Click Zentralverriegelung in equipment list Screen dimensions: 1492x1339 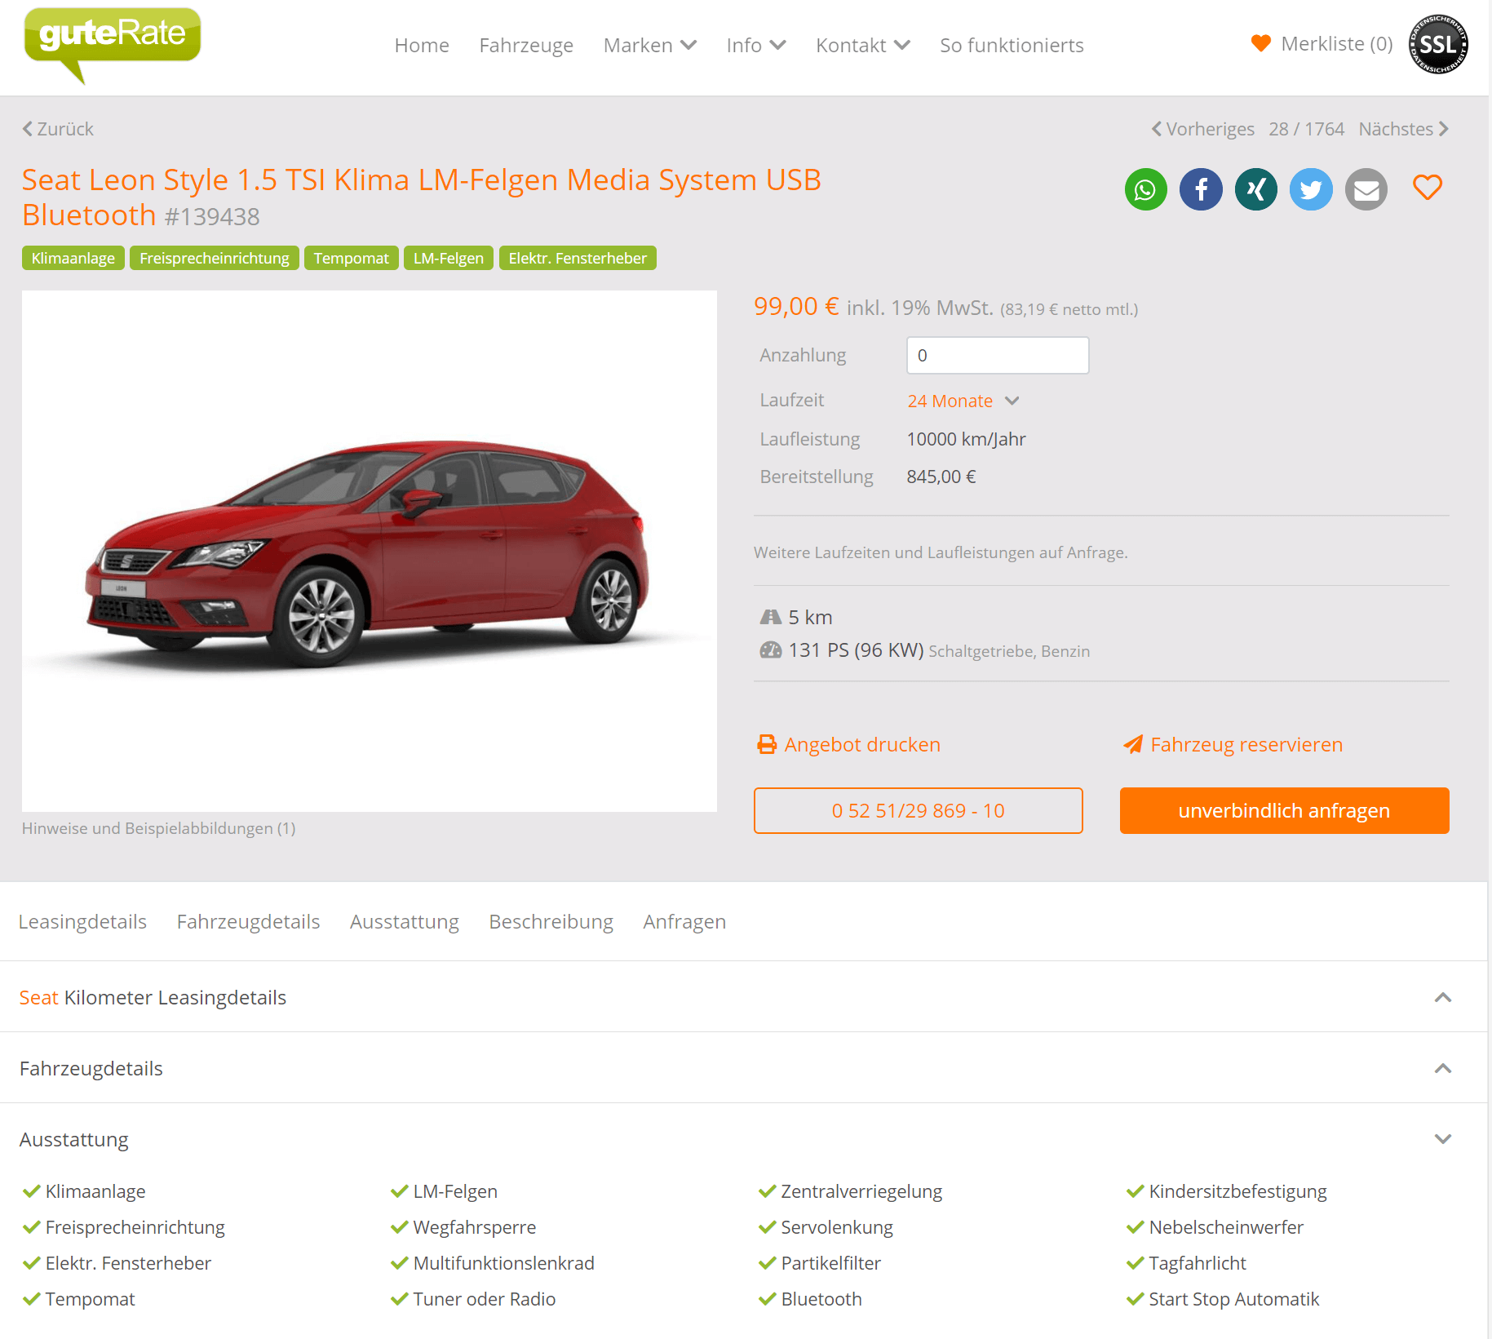pos(861,1191)
